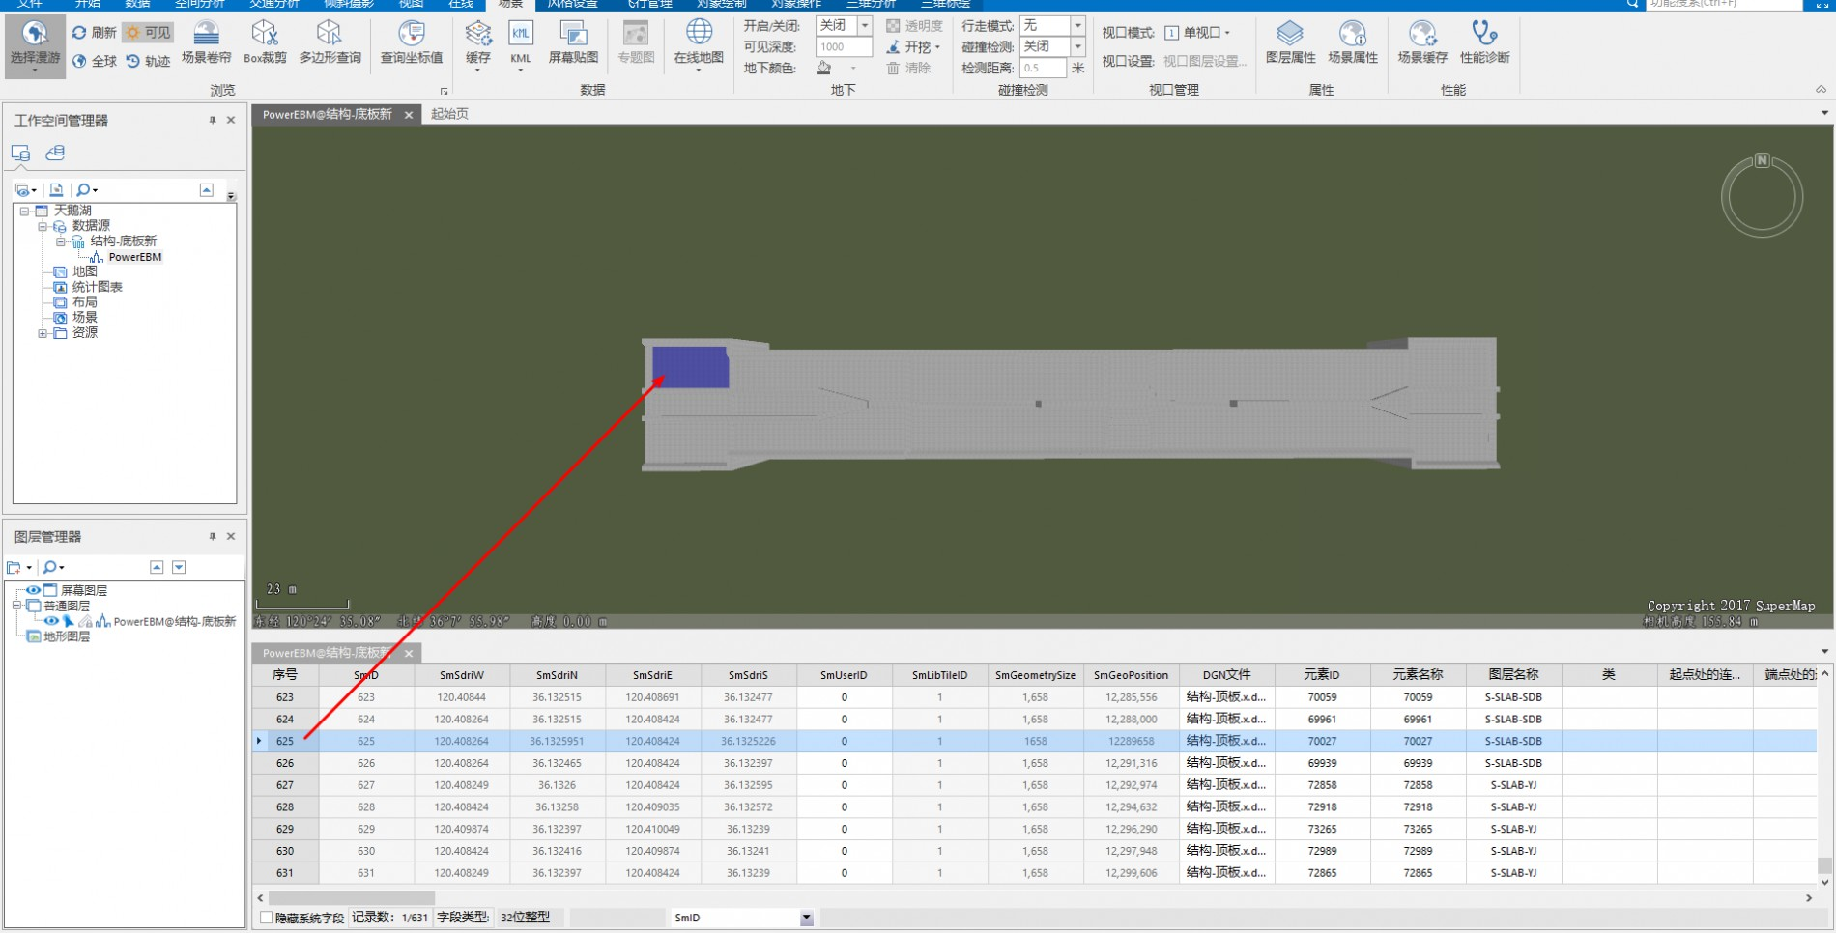The height and width of the screenshot is (933, 1836).
Task: Click the 轨迹 track button
Action: [x=148, y=61]
